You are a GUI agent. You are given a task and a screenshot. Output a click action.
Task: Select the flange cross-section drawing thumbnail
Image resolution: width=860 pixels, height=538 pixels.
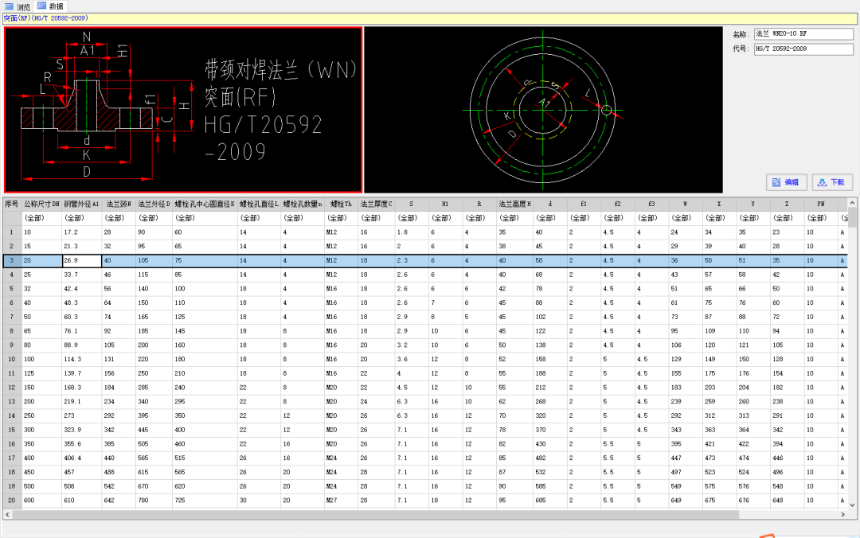click(183, 110)
